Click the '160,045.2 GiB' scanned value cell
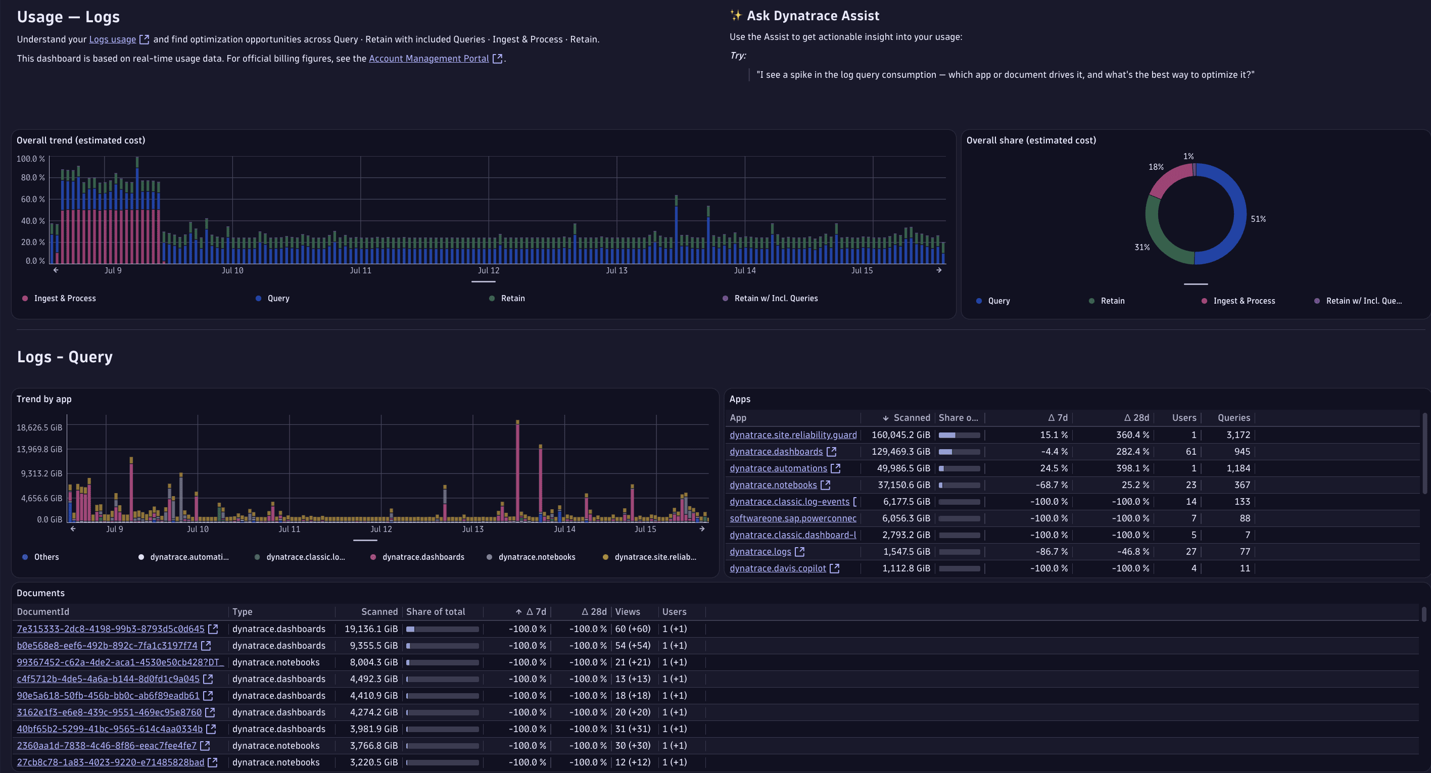This screenshot has width=1431, height=773. [x=900, y=435]
